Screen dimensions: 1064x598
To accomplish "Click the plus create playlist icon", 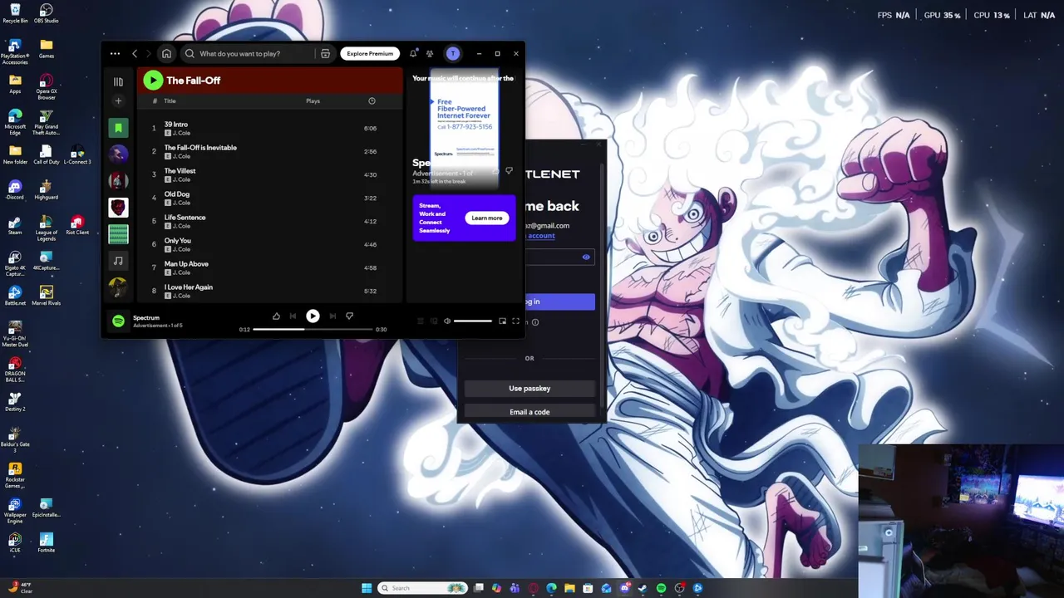I will 118,101.
